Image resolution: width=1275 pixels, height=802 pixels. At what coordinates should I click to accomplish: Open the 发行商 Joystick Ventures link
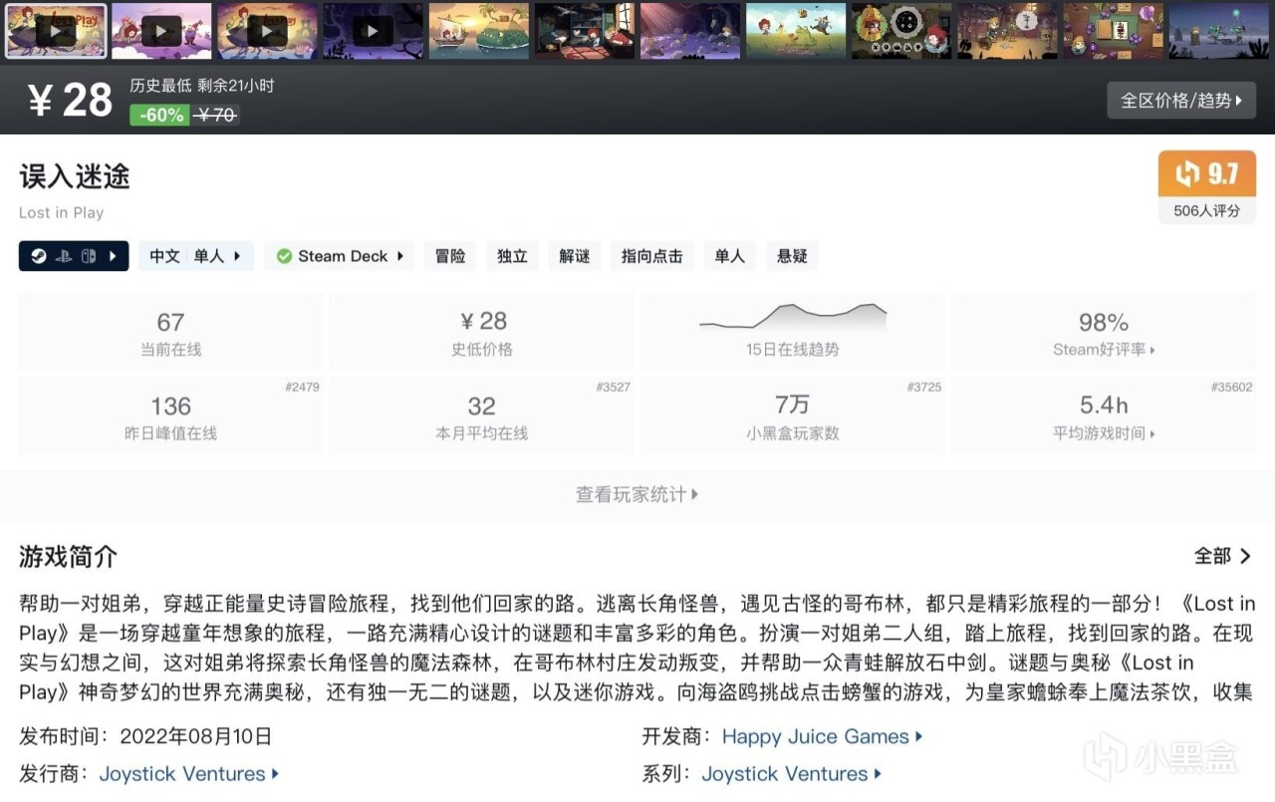click(x=189, y=773)
